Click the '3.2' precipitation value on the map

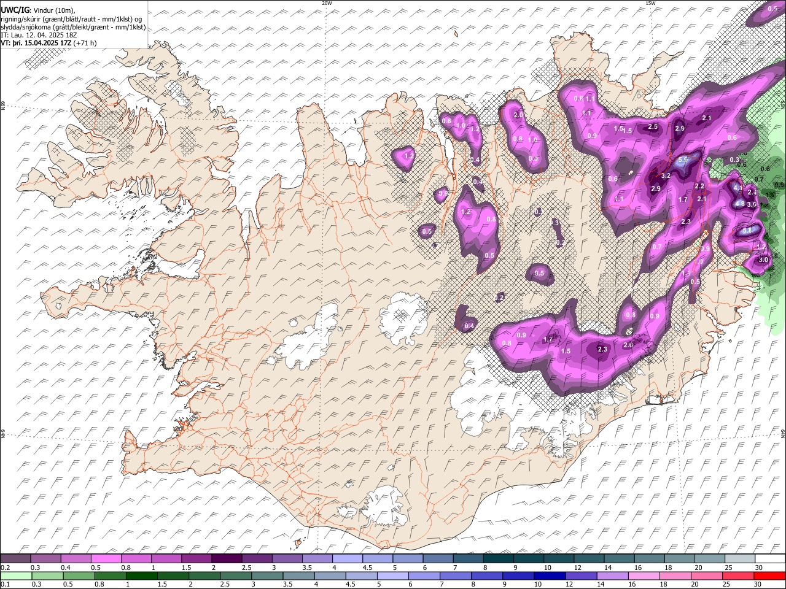tap(665, 176)
